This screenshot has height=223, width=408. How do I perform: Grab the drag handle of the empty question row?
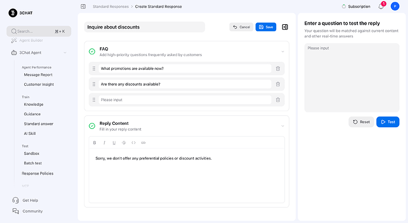coord(94,99)
